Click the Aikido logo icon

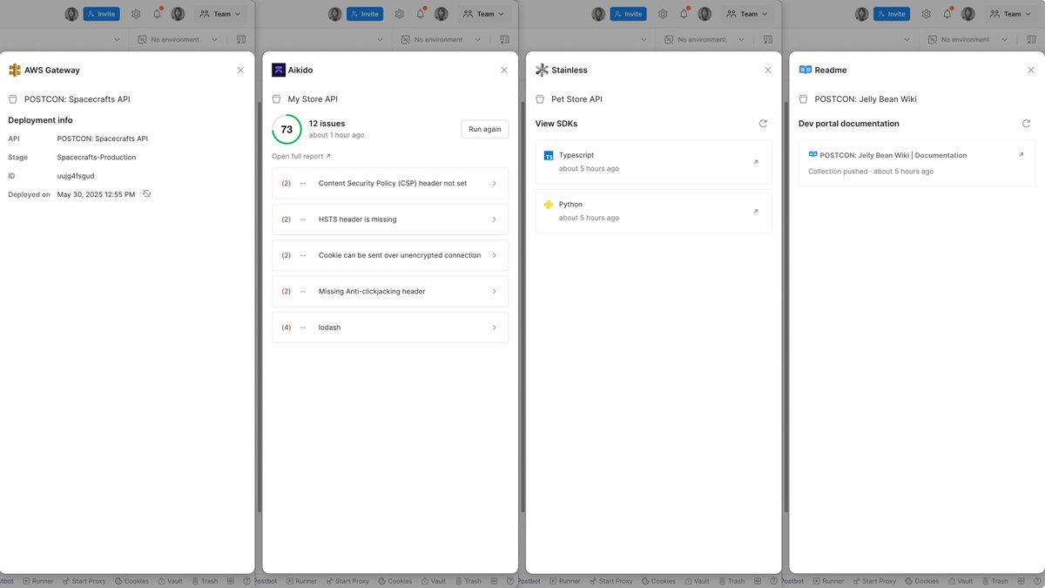(x=279, y=70)
